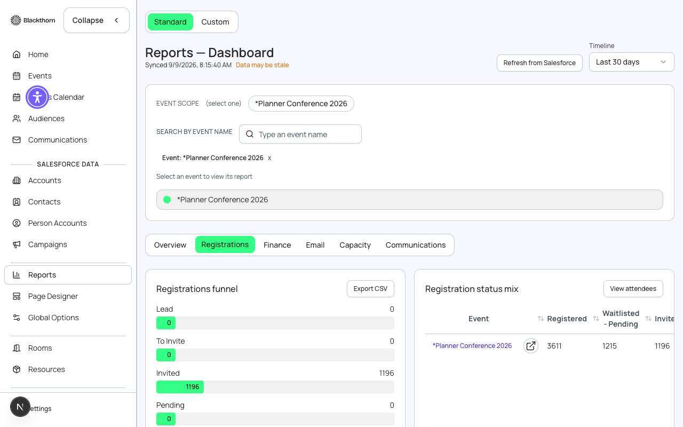The width and height of the screenshot is (683, 427).
Task: Click the Blackthorn logo
Action: pos(33,20)
